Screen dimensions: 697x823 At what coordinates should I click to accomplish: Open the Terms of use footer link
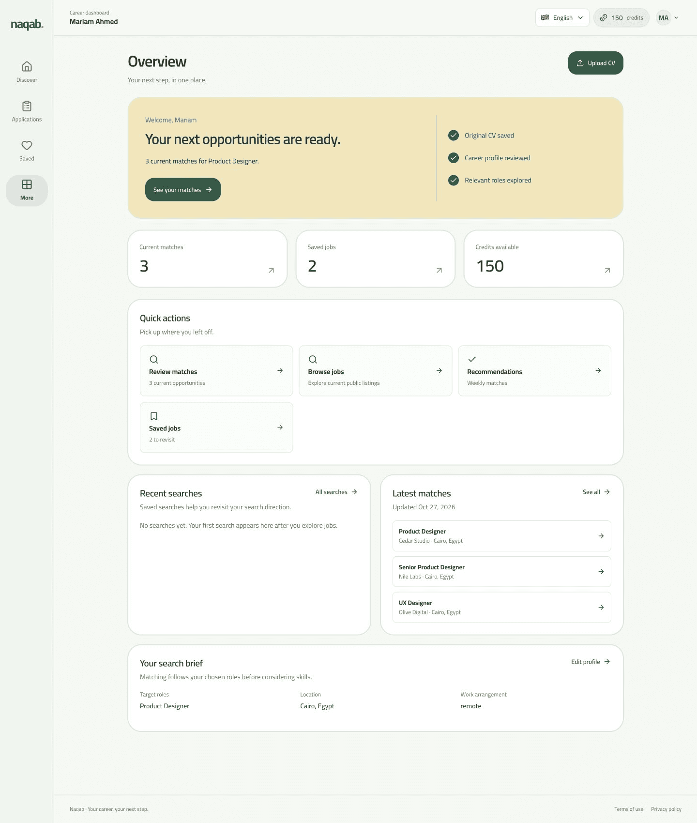coord(629,809)
